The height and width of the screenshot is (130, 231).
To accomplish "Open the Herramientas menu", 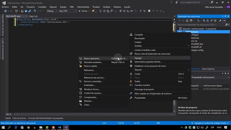I will 83,7.
